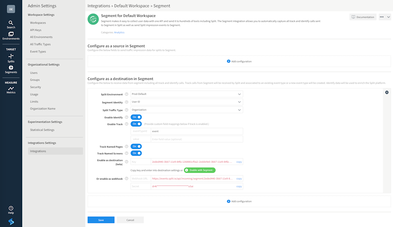Screen dimensions: 393x227
Task: Click the Documentation button
Action: (363, 17)
